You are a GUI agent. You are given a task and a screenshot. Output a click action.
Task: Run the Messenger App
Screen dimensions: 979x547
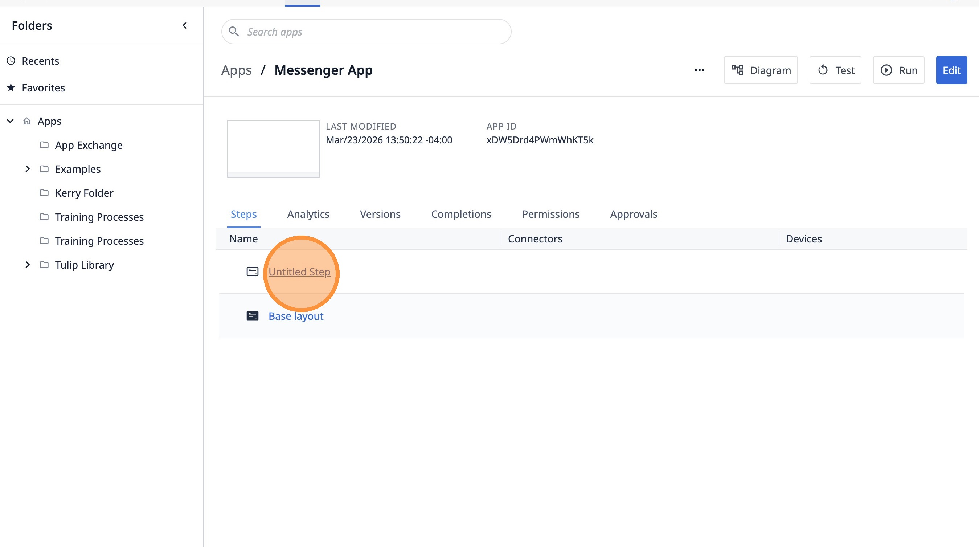coord(898,70)
